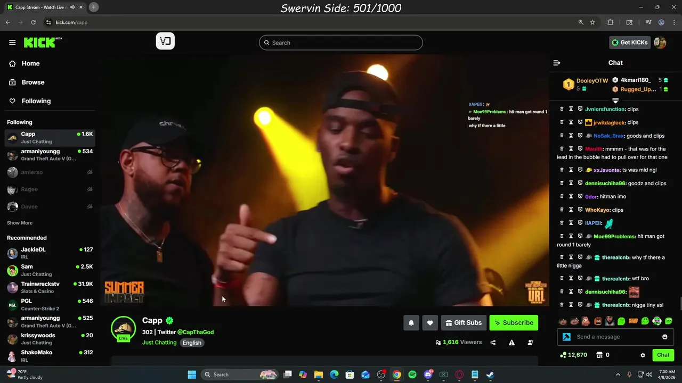682x383 pixels.
Task: Open the krissywoods channel
Action: pos(50,339)
